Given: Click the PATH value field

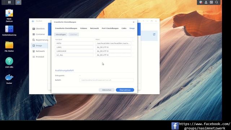Looking at the screenshot, I should click(113, 43).
